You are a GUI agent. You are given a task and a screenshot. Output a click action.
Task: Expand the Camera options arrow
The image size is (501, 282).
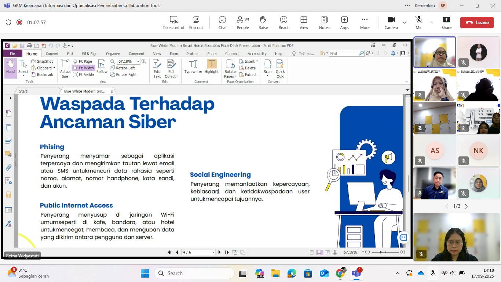tap(405, 22)
